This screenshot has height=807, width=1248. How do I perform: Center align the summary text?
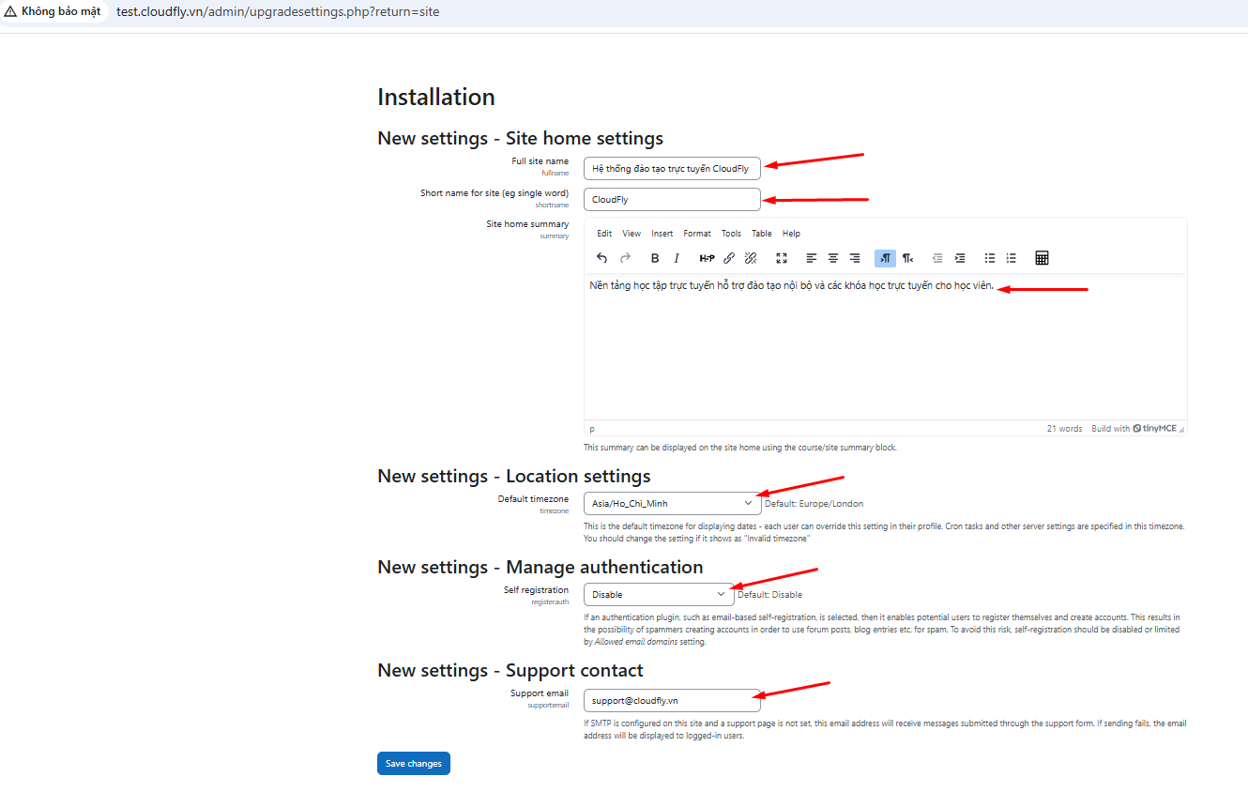(833, 258)
